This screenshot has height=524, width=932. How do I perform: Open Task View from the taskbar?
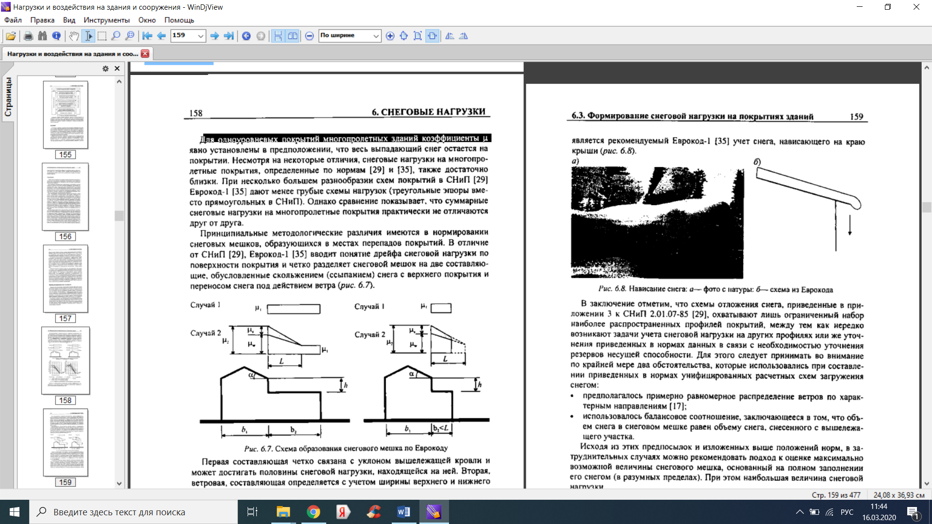point(252,512)
